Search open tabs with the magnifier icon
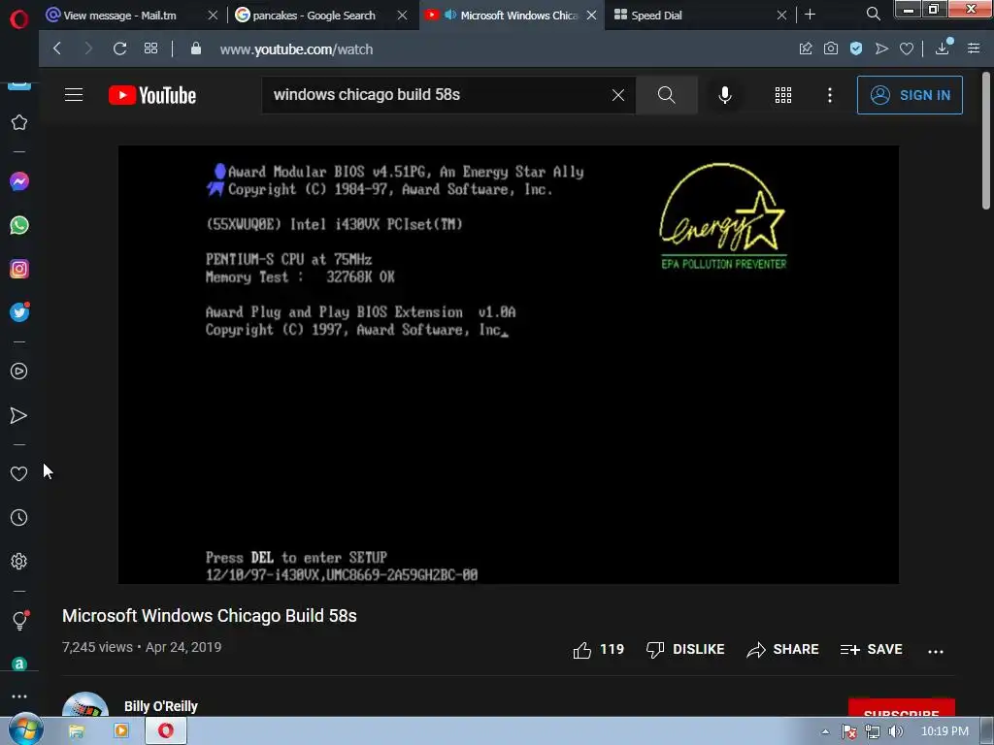Image resolution: width=994 pixels, height=745 pixels. click(874, 14)
